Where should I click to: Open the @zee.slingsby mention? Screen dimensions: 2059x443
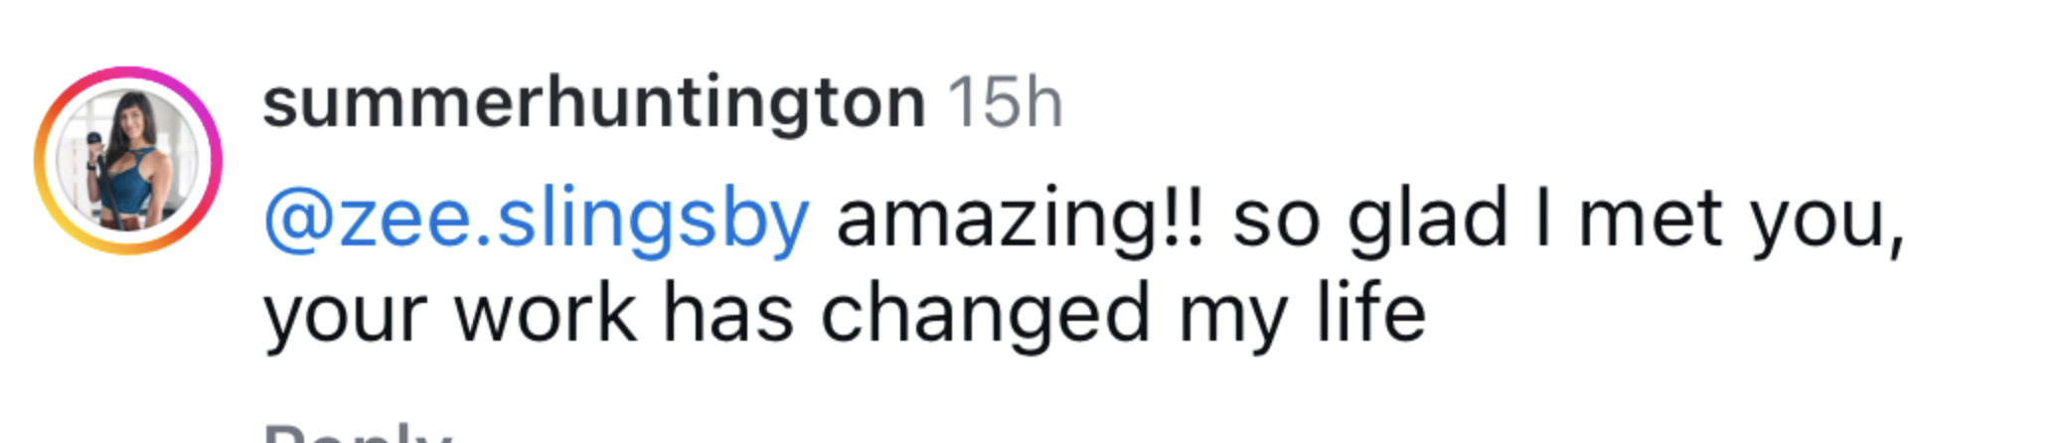(x=537, y=220)
